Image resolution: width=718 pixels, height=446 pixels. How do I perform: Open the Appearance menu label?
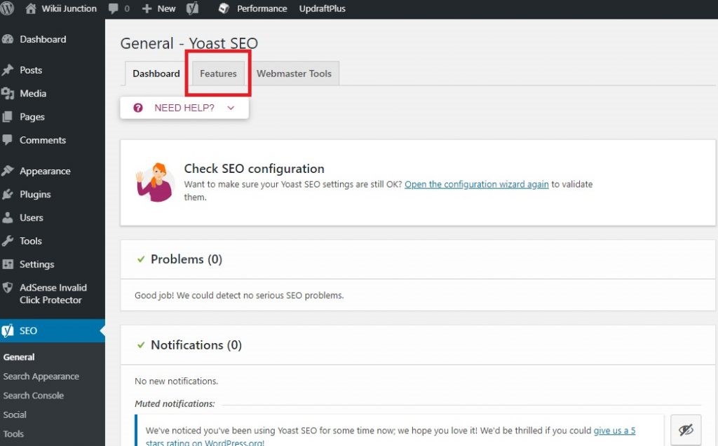click(x=45, y=171)
